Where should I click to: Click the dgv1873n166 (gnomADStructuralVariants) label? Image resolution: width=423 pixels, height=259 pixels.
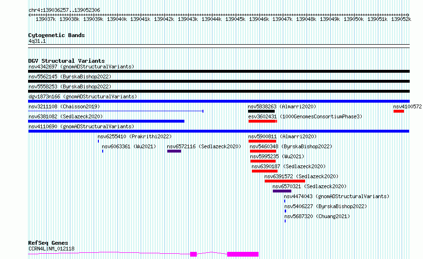83,96
